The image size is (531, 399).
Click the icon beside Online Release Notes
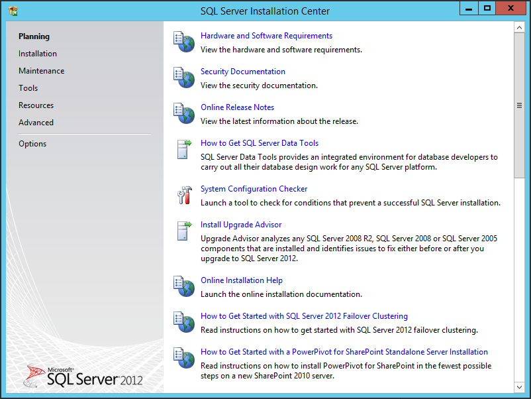click(x=183, y=113)
